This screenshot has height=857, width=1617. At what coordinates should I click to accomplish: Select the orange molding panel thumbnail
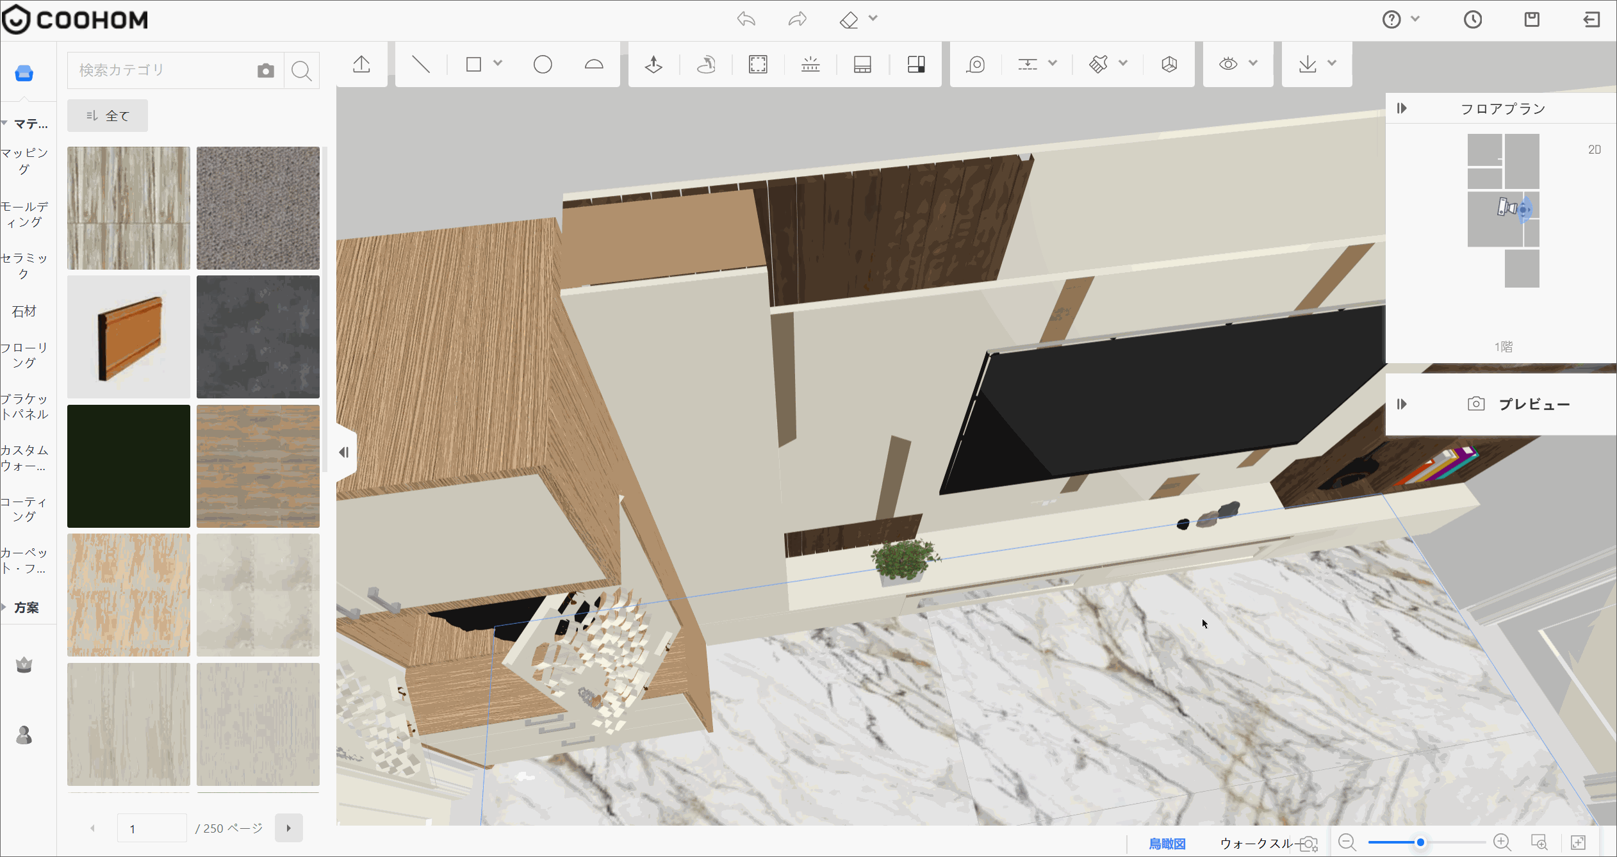pos(129,337)
